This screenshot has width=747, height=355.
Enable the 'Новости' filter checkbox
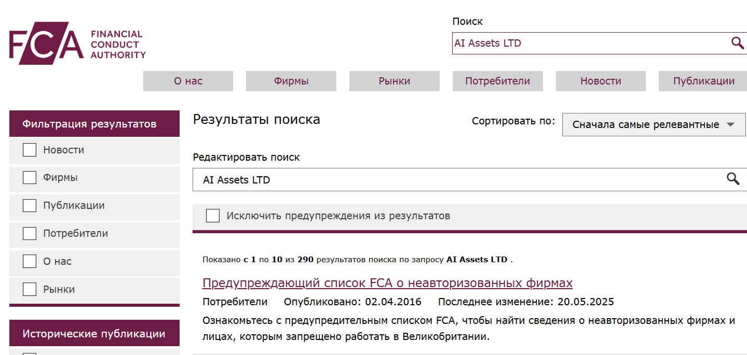29,149
